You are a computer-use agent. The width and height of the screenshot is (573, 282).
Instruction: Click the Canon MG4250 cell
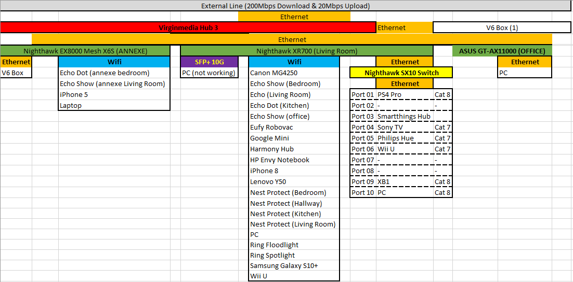coord(294,73)
